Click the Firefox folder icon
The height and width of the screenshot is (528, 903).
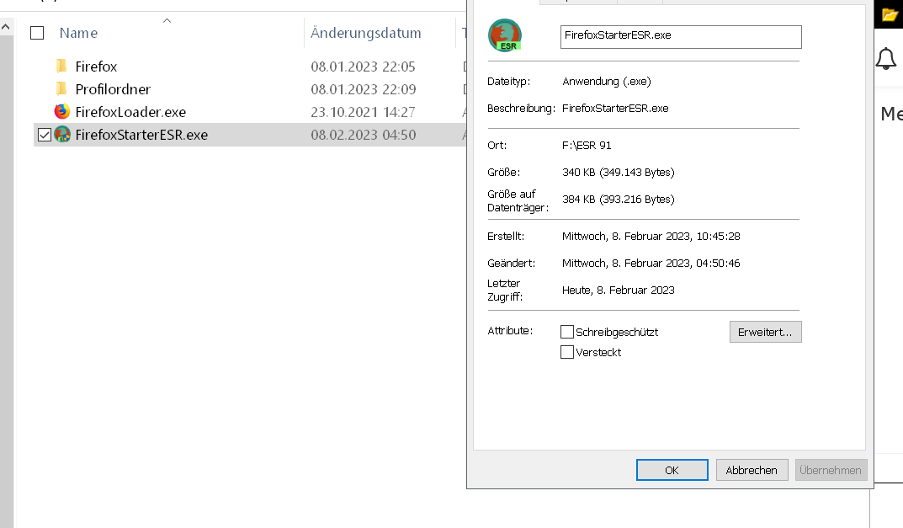(61, 67)
